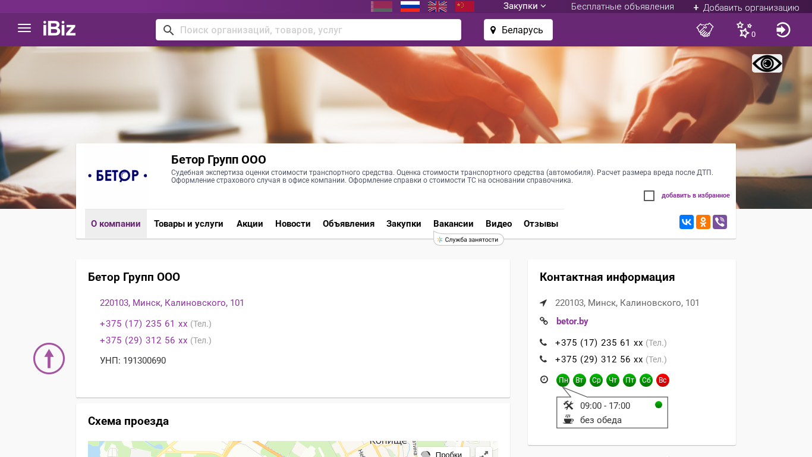812x457 pixels.
Task: Click Добавить организацию link
Action: (x=746, y=7)
